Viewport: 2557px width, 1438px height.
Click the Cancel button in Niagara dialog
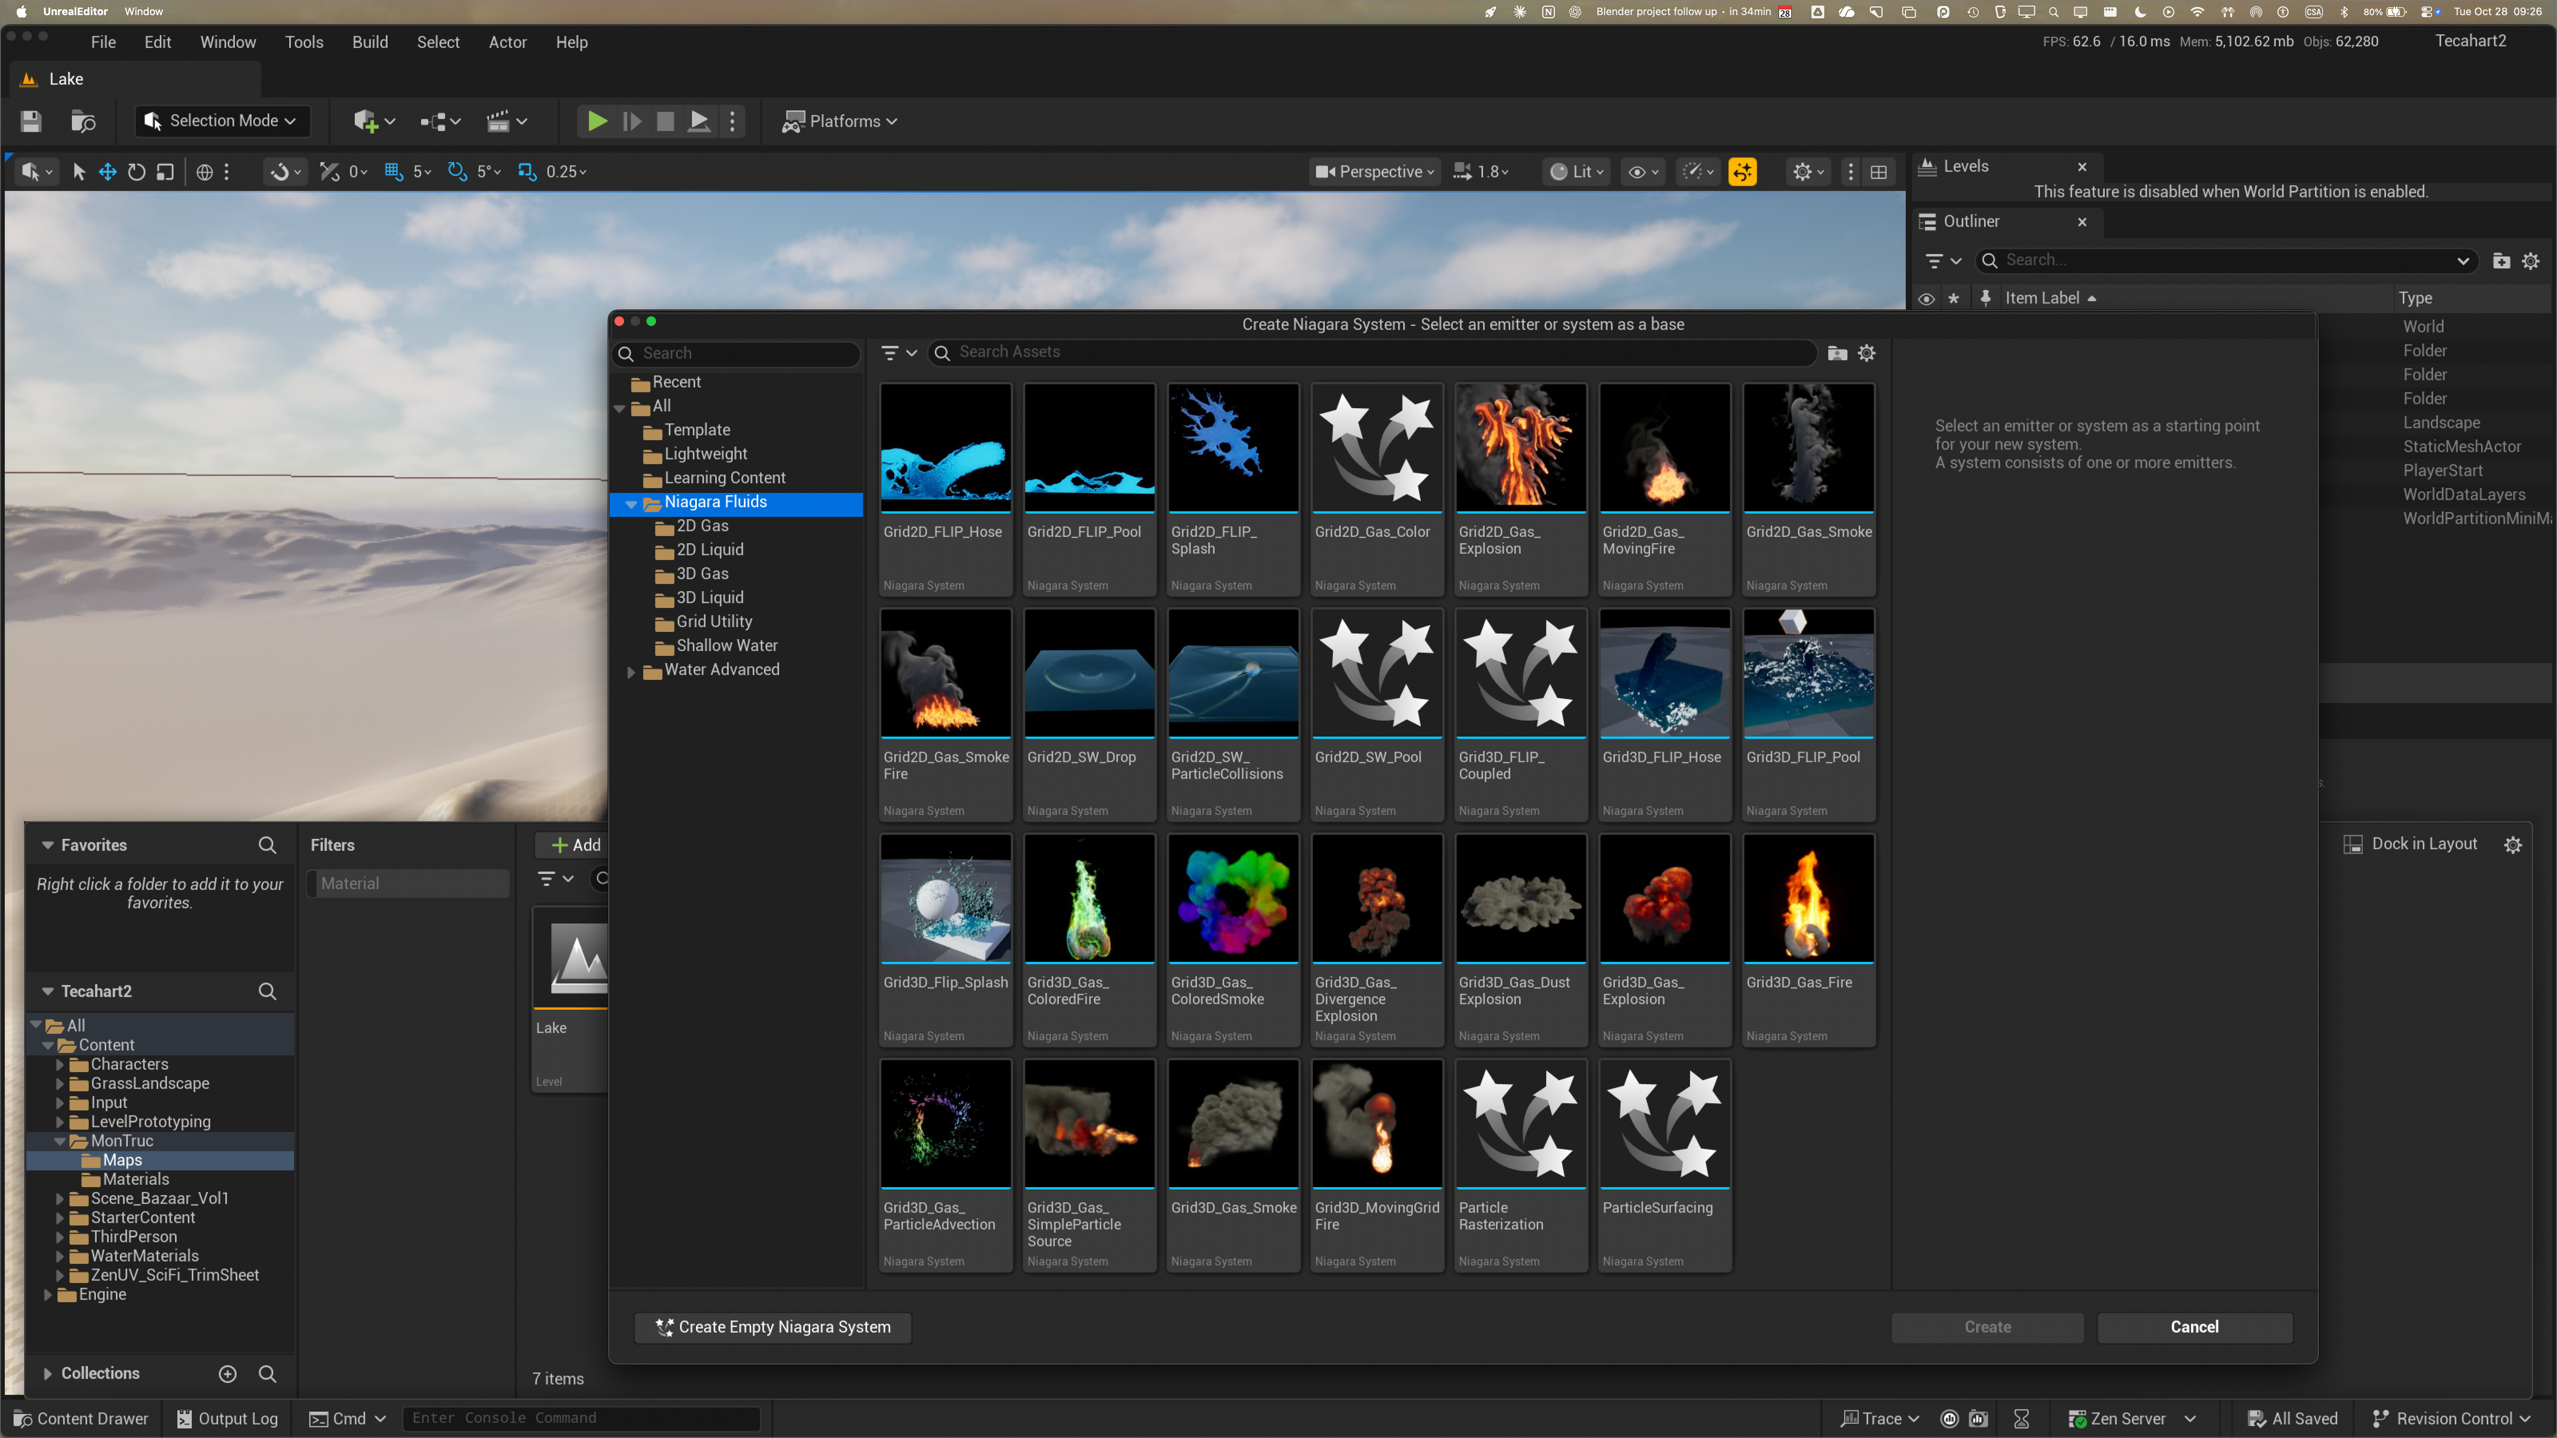point(2194,1327)
